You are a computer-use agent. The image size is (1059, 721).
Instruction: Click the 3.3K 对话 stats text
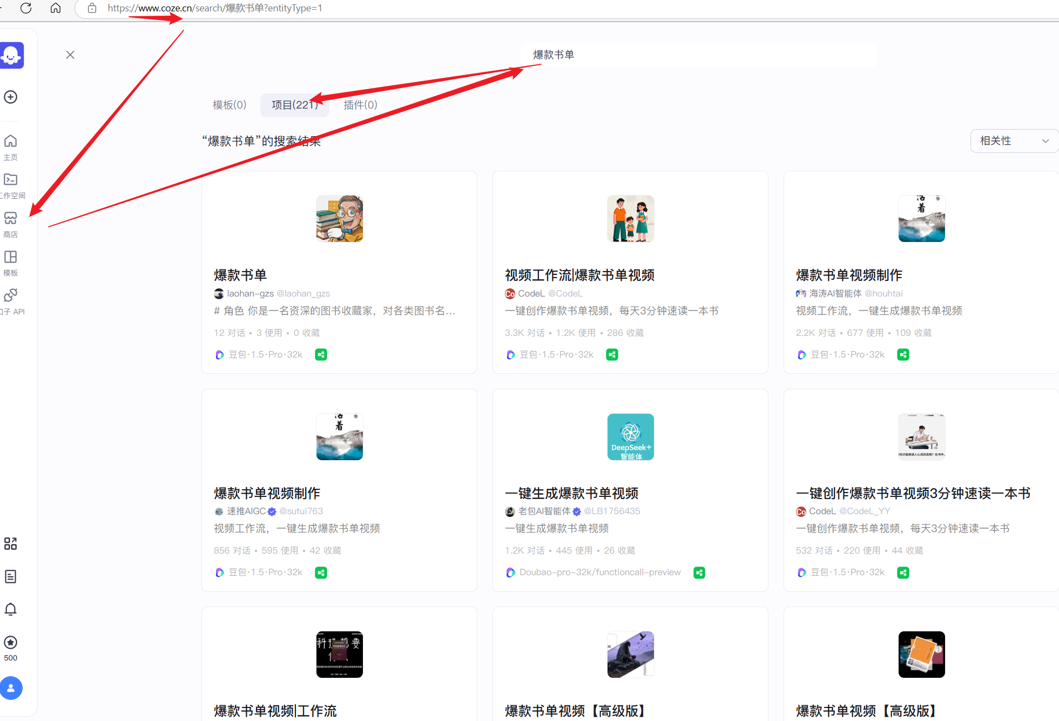525,333
